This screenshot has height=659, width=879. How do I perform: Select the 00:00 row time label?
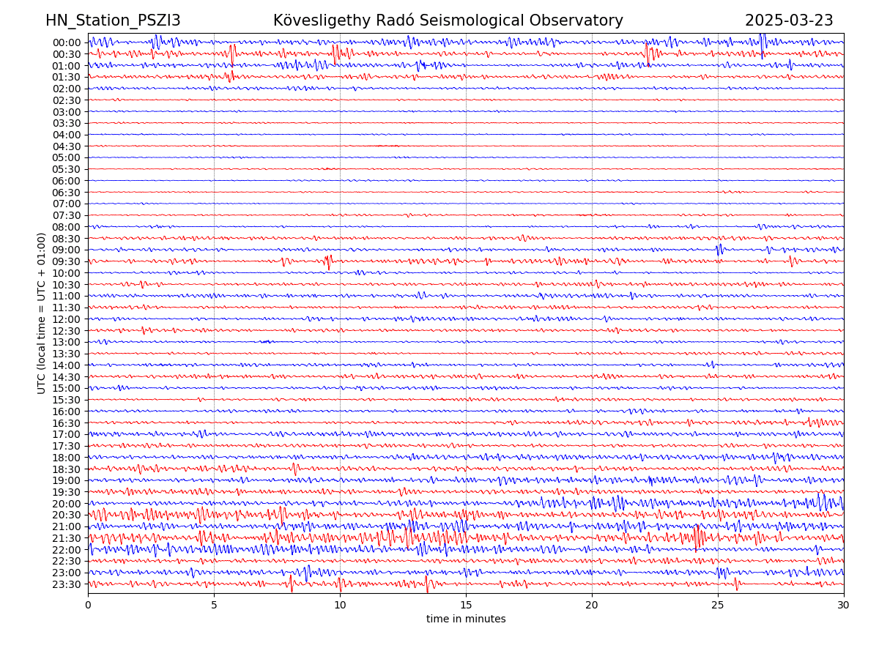[x=66, y=42]
